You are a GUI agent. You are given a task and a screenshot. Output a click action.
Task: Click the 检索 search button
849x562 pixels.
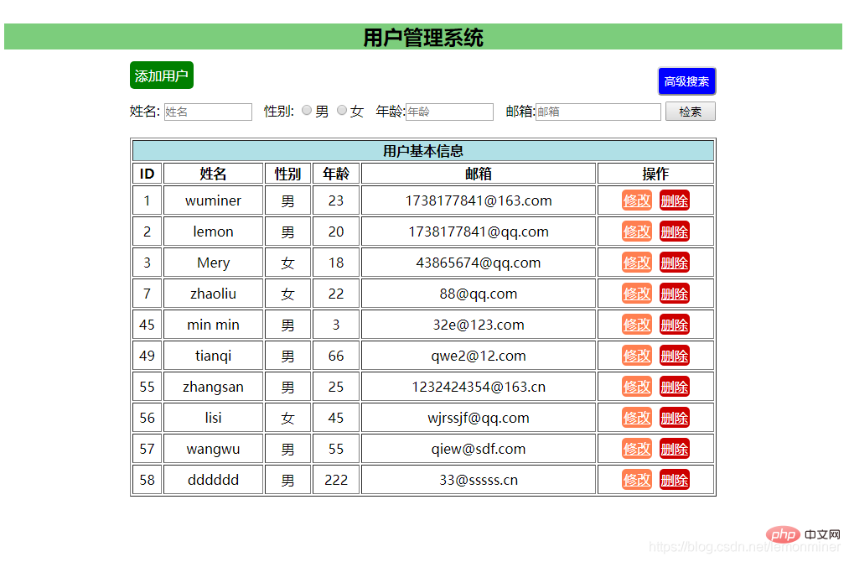[x=690, y=111]
